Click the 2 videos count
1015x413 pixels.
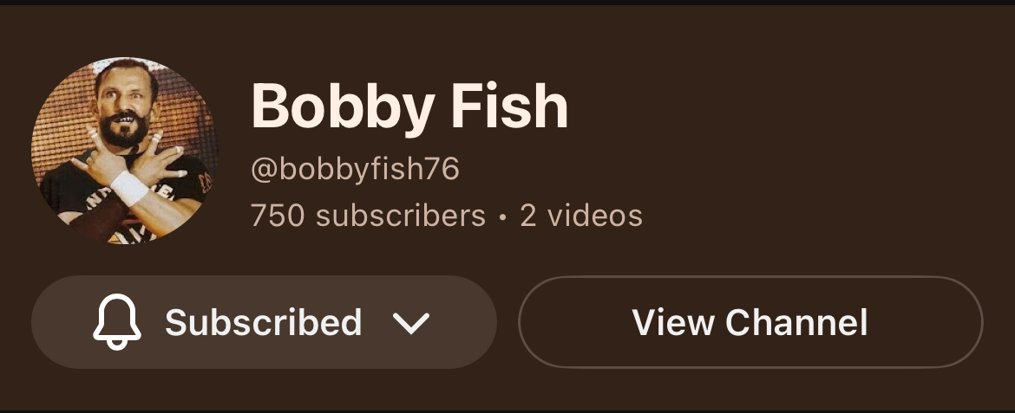coord(581,216)
